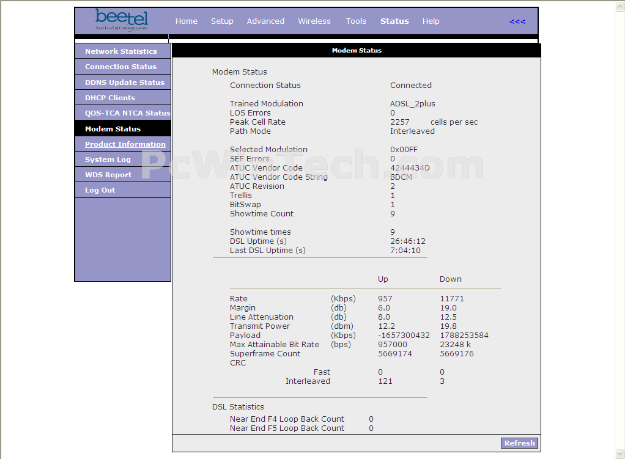View the System Log
Viewport: 625px width, 459px height.
coord(123,160)
